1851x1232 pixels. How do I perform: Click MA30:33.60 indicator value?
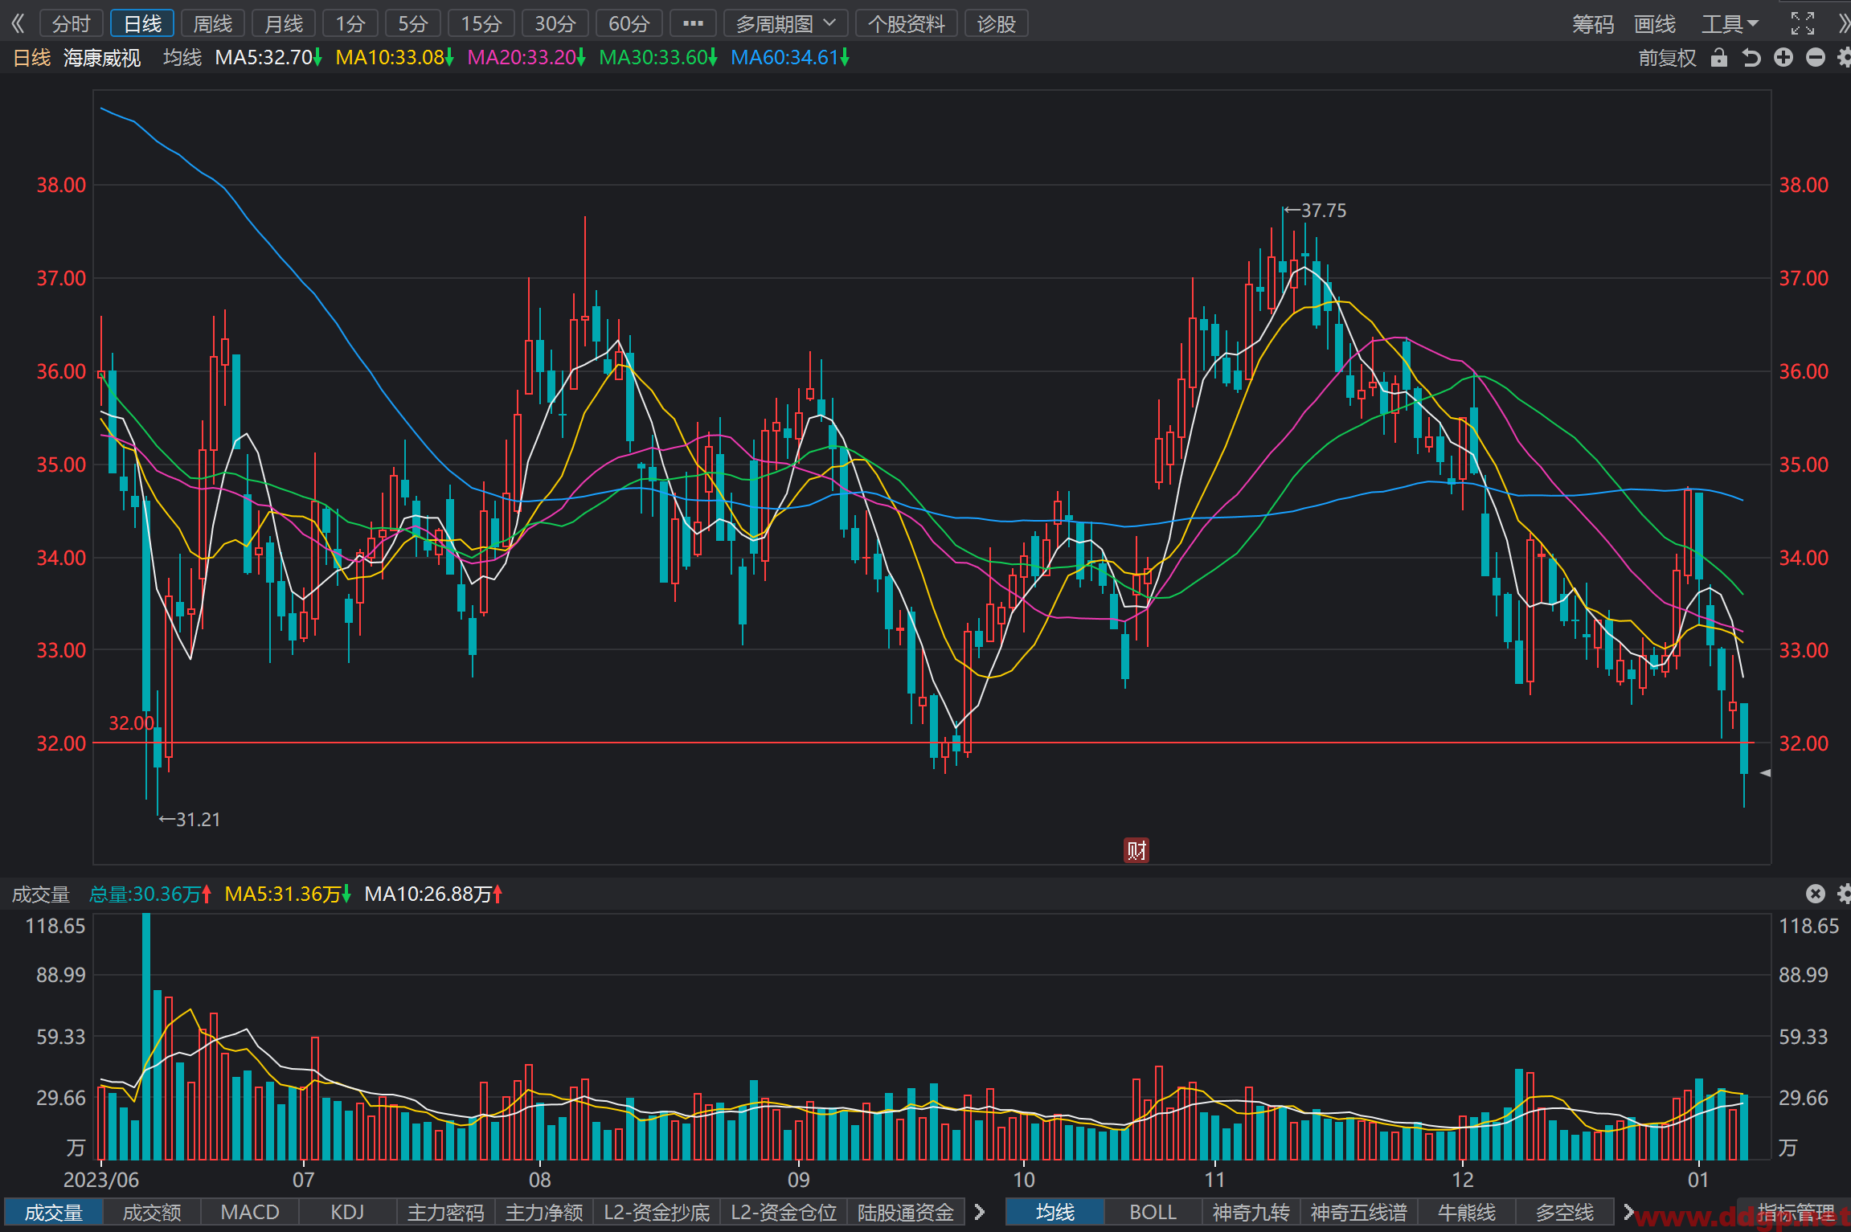coord(658,58)
